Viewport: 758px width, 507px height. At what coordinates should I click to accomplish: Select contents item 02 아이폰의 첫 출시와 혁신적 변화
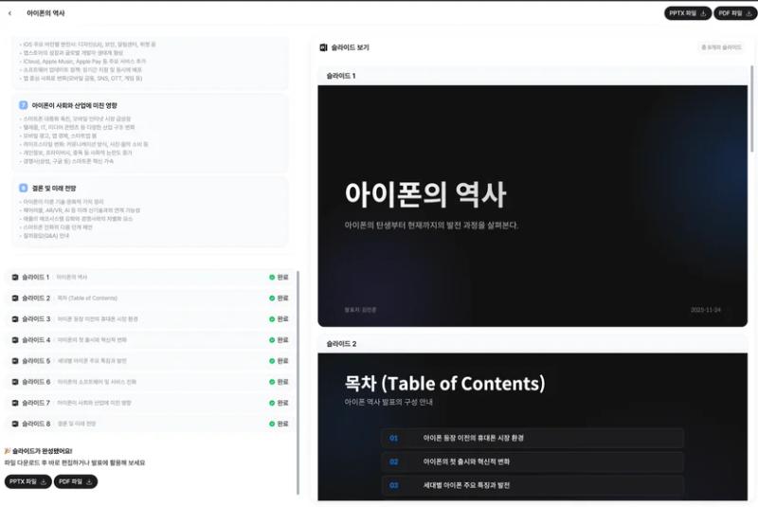click(532, 462)
